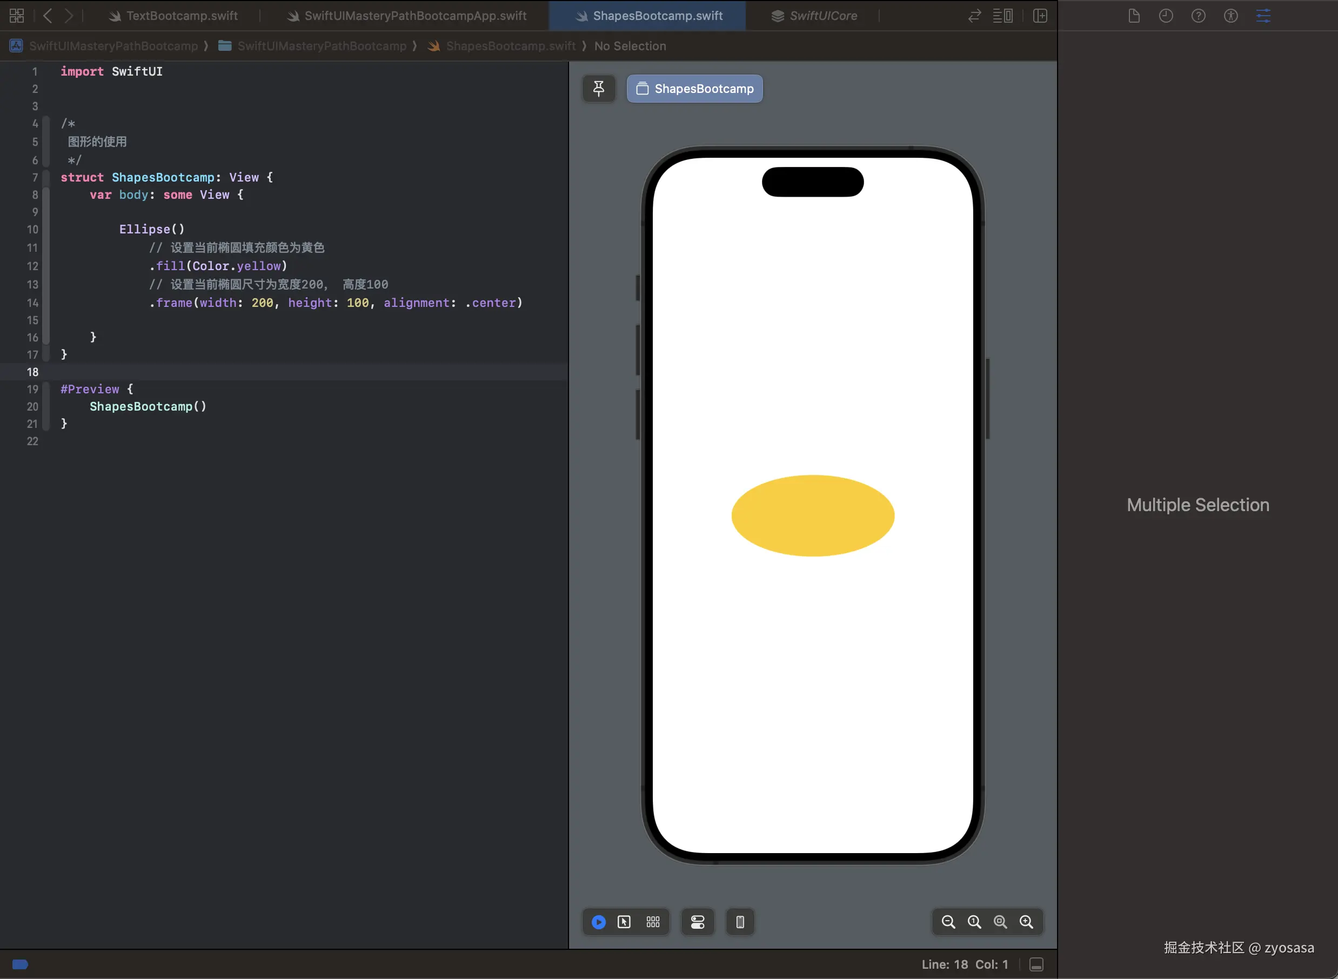Zoom preview to fit
This screenshot has height=979, width=1338.
coord(1000,922)
